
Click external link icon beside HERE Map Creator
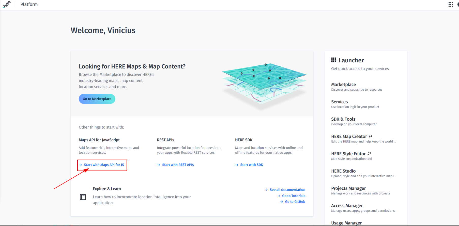point(371,136)
